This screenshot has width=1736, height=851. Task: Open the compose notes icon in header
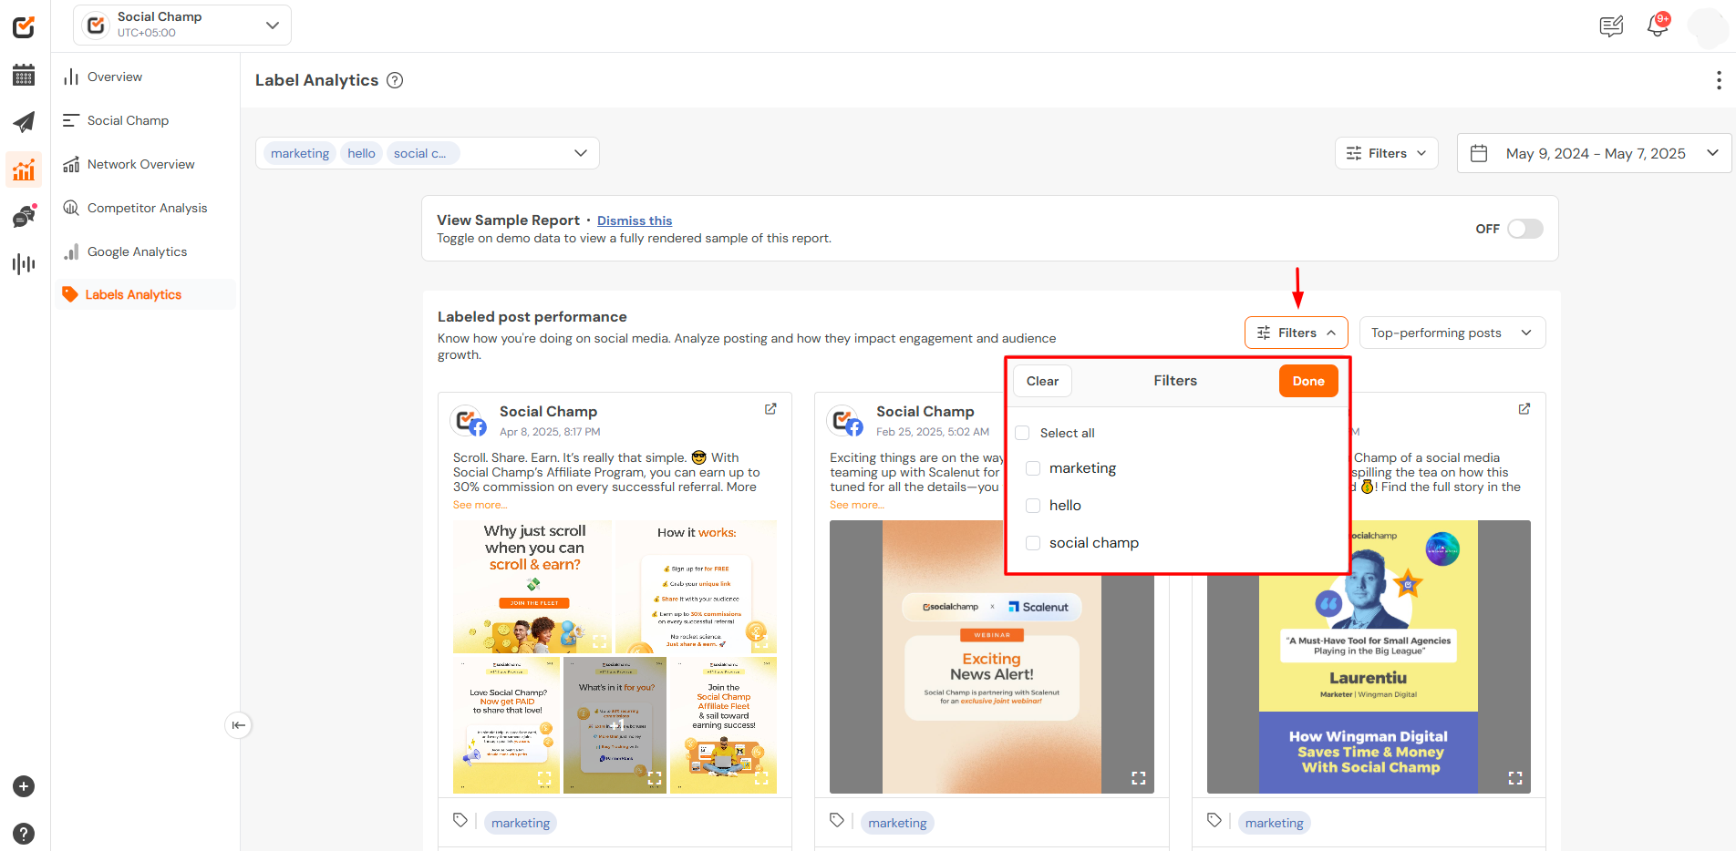1611,26
